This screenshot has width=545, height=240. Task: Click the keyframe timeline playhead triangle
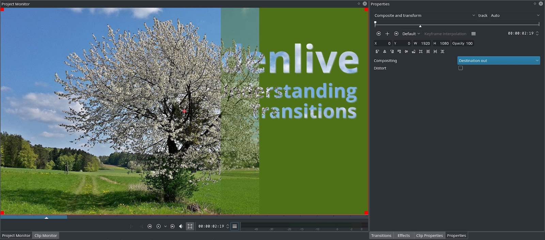(420, 26)
